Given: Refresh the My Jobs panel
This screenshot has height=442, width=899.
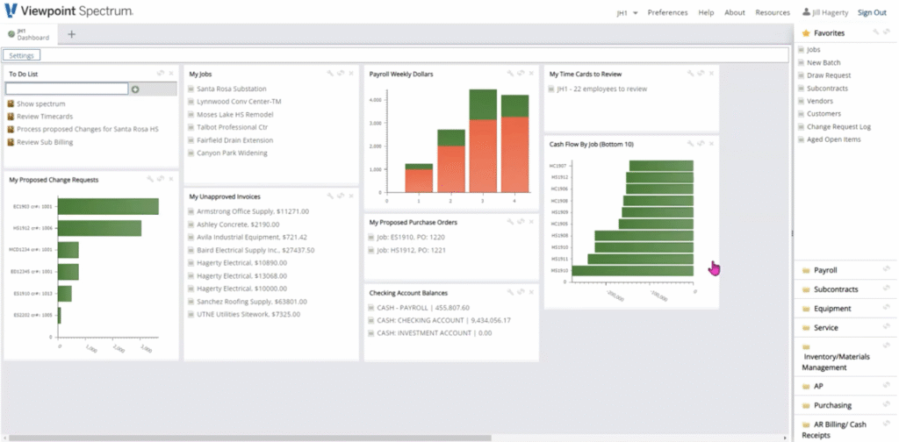Looking at the screenshot, I should pyautogui.click(x=341, y=74).
